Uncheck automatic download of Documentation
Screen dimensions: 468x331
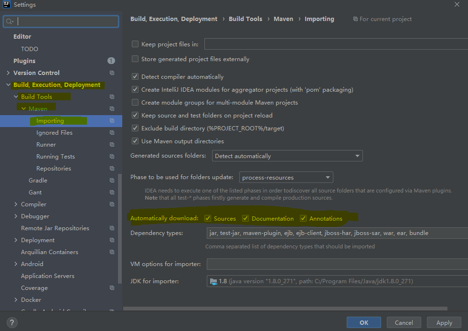tap(245, 218)
